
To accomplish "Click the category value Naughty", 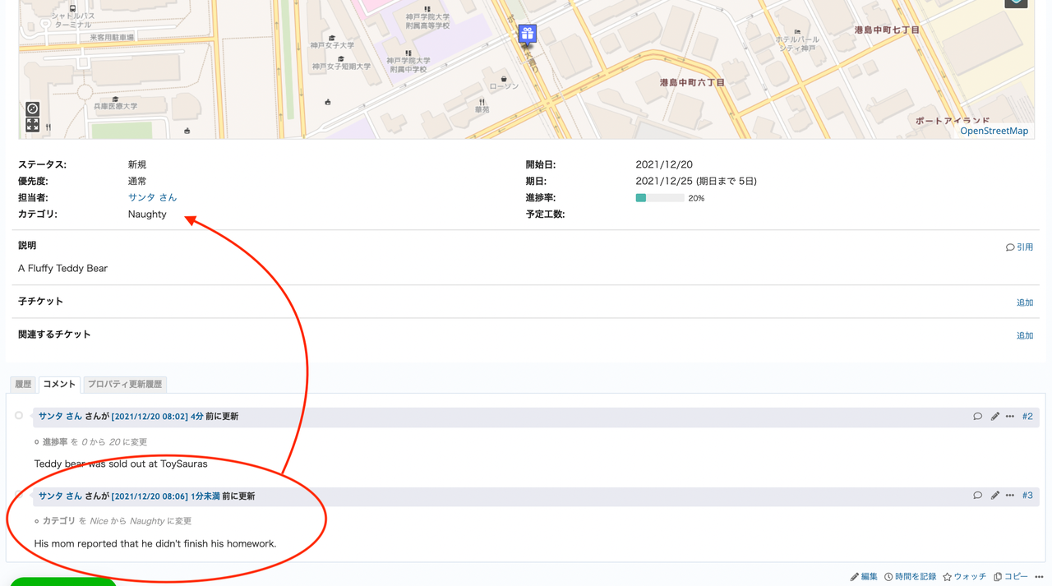I will (x=147, y=215).
